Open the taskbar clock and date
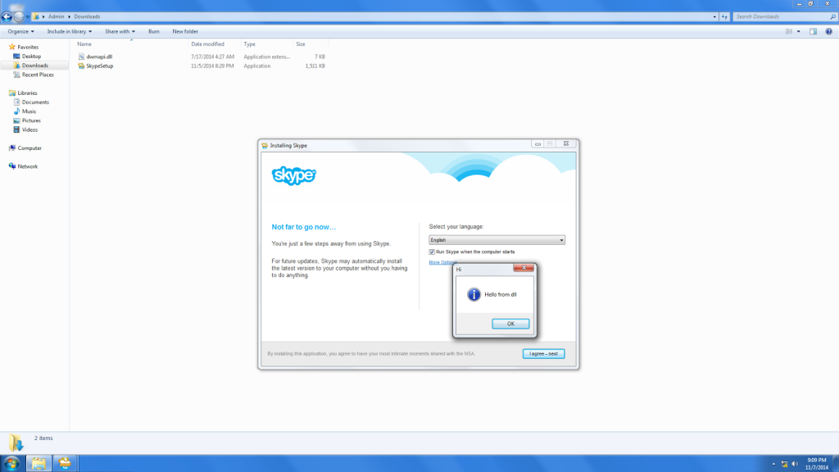The height and width of the screenshot is (472, 839). tap(817, 464)
